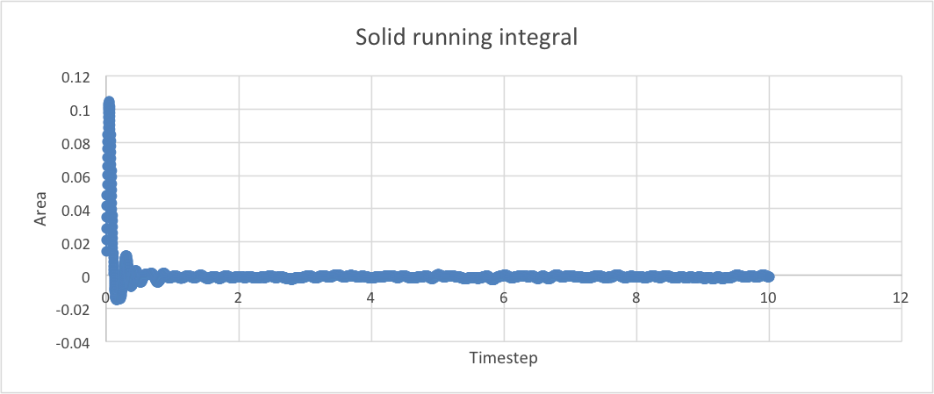The width and height of the screenshot is (934, 394).
Task: Select the horizontal axis title "Timestep"
Action: tap(503, 358)
